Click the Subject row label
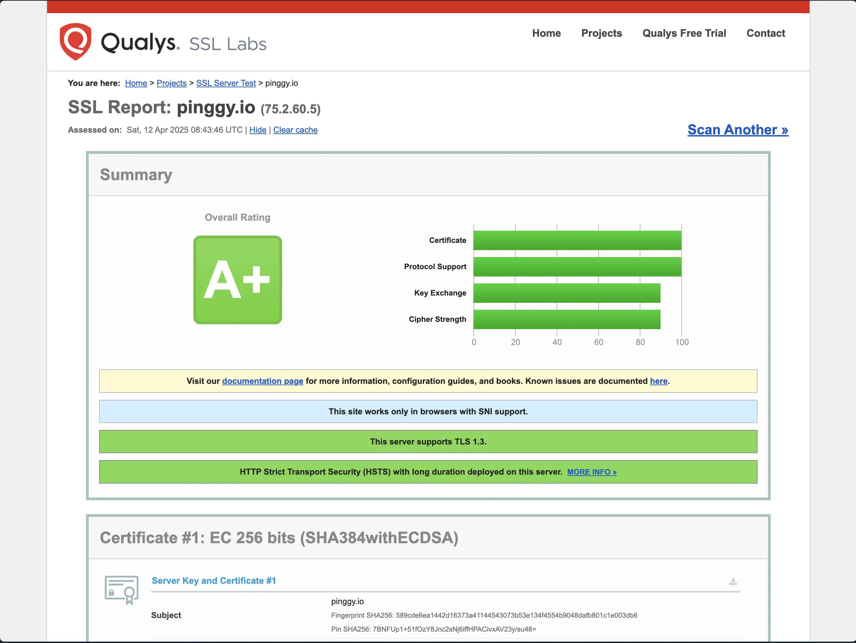Screen dimensions: 856x643 click(x=166, y=615)
